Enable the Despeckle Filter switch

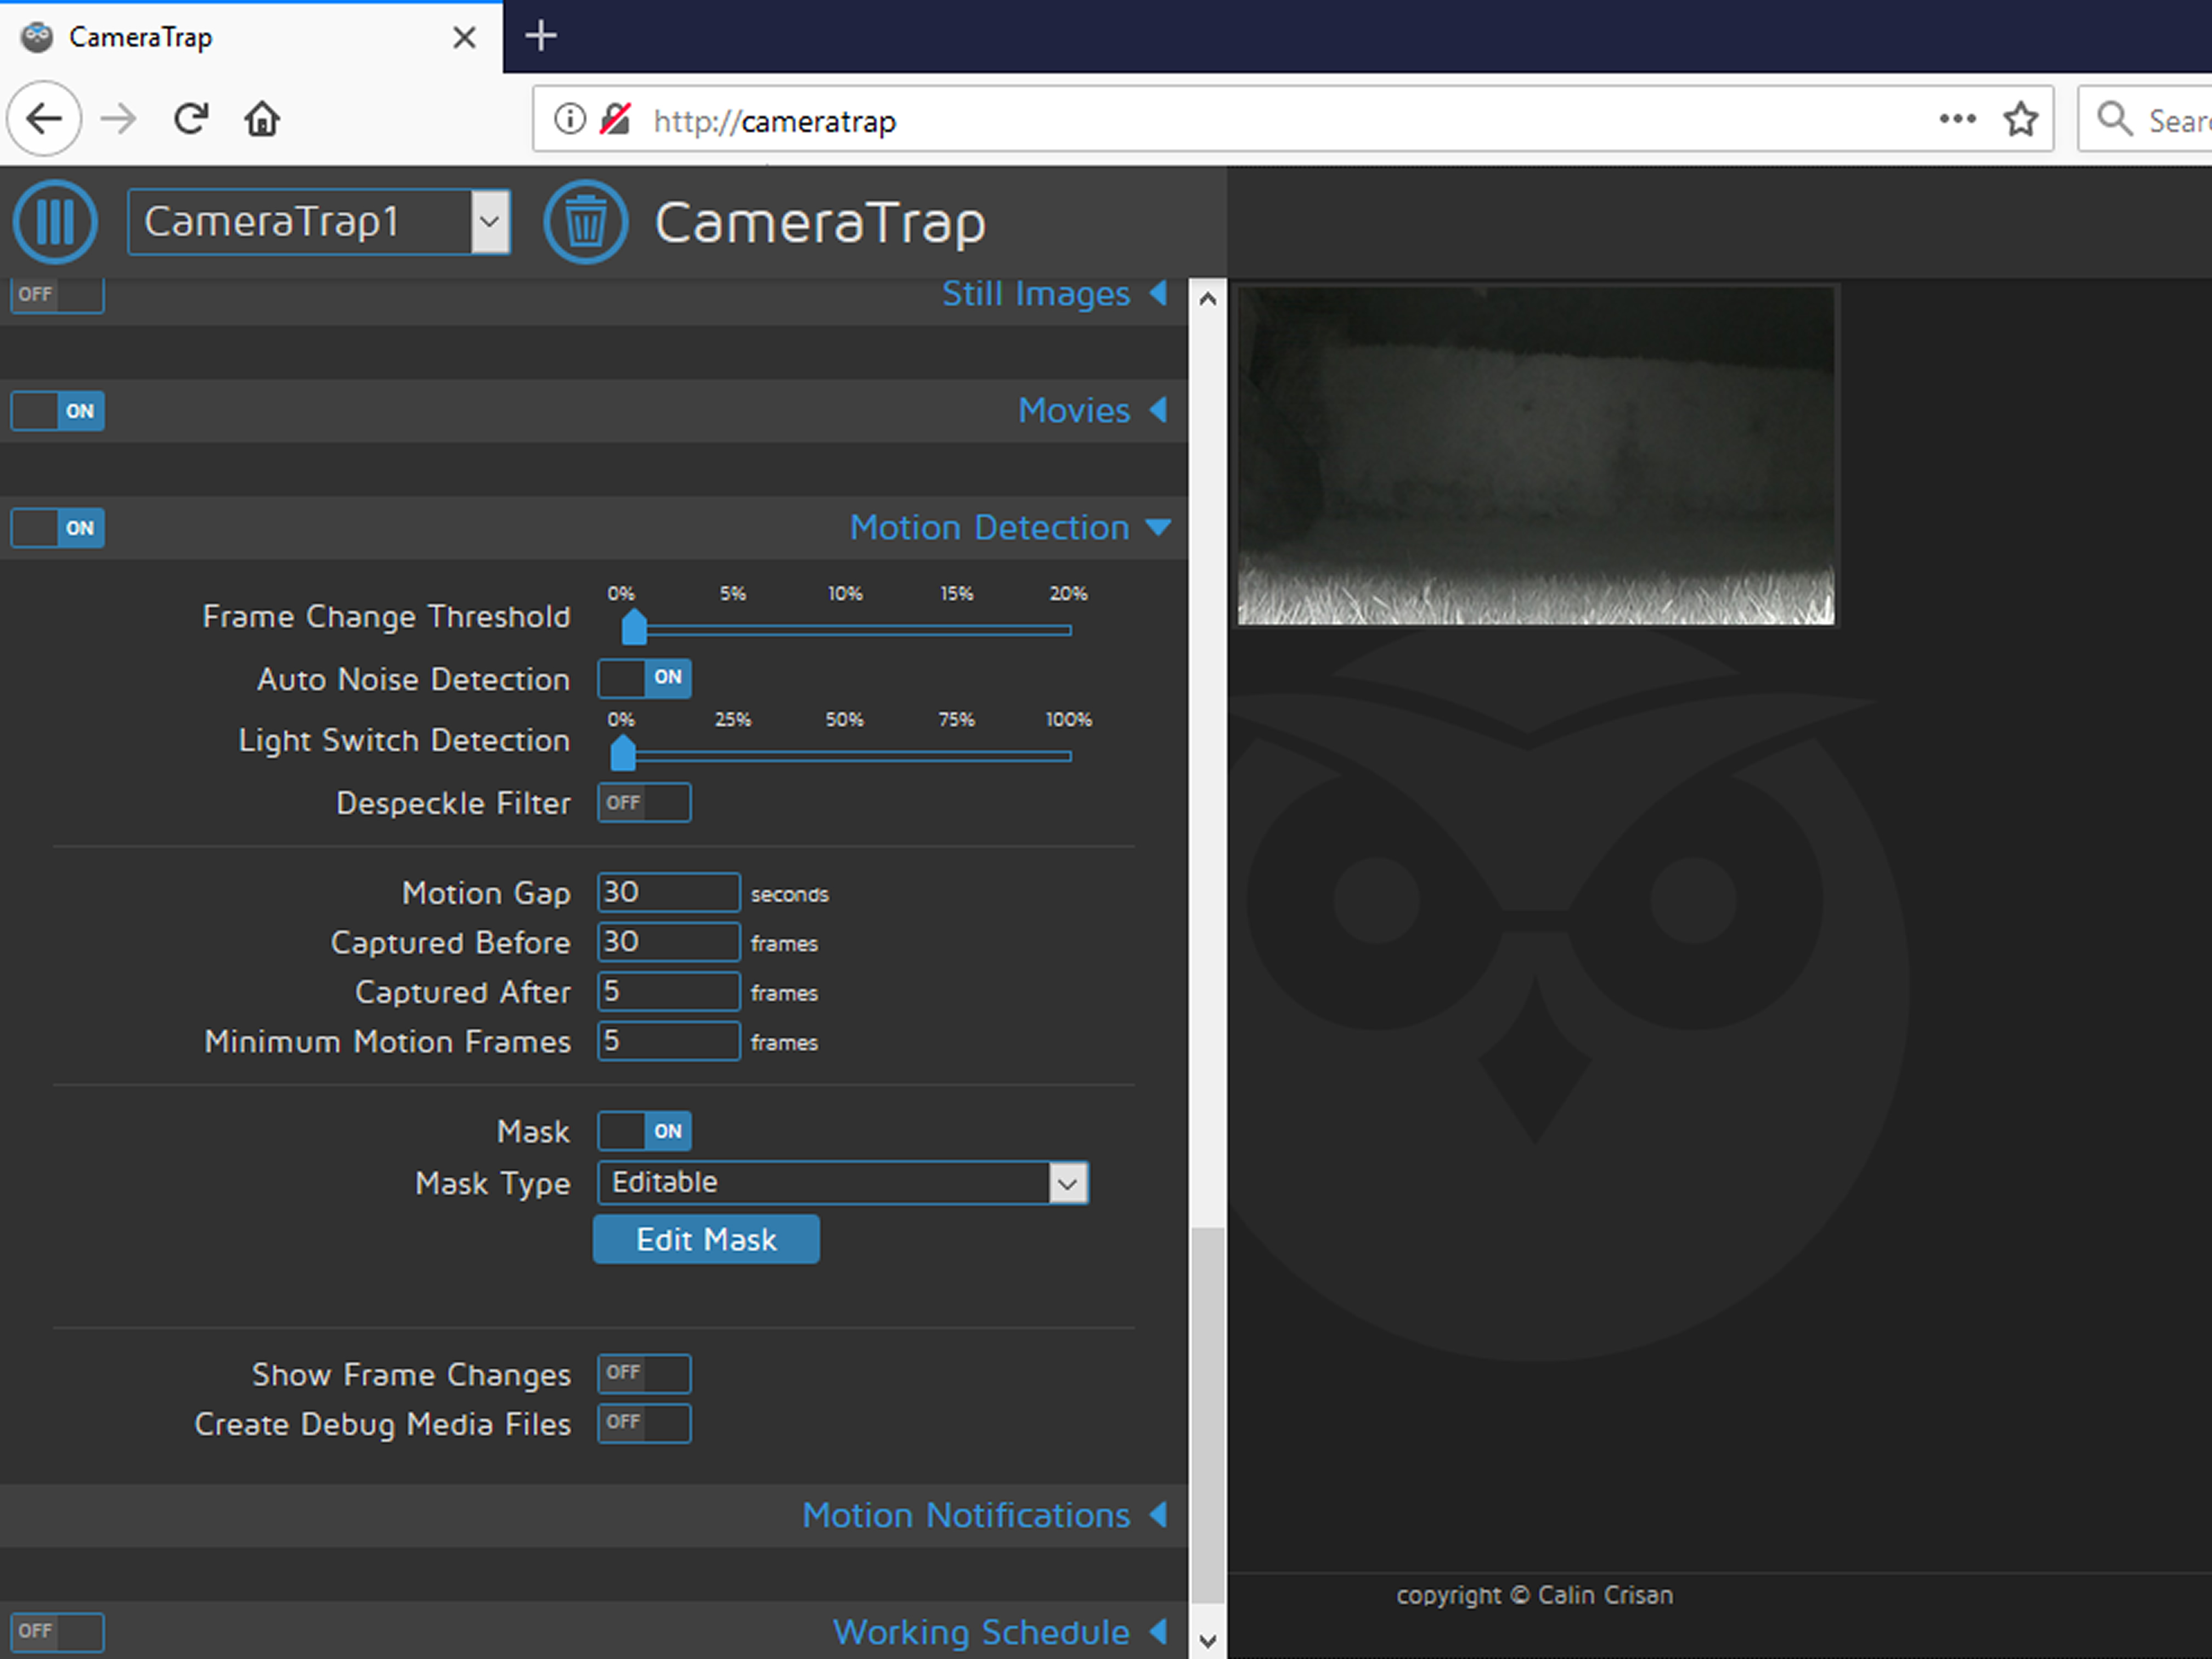[645, 803]
